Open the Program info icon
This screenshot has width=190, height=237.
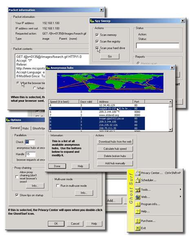pos(137,204)
